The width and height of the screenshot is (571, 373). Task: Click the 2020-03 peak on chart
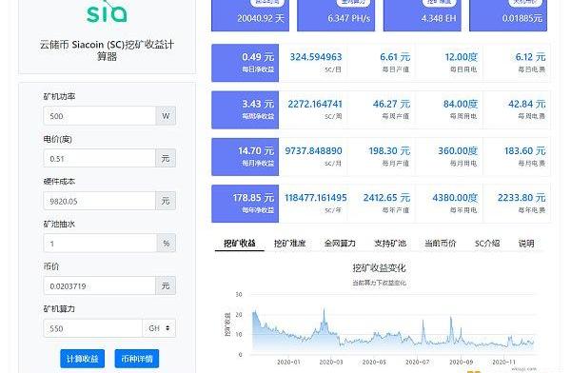tap(325, 309)
